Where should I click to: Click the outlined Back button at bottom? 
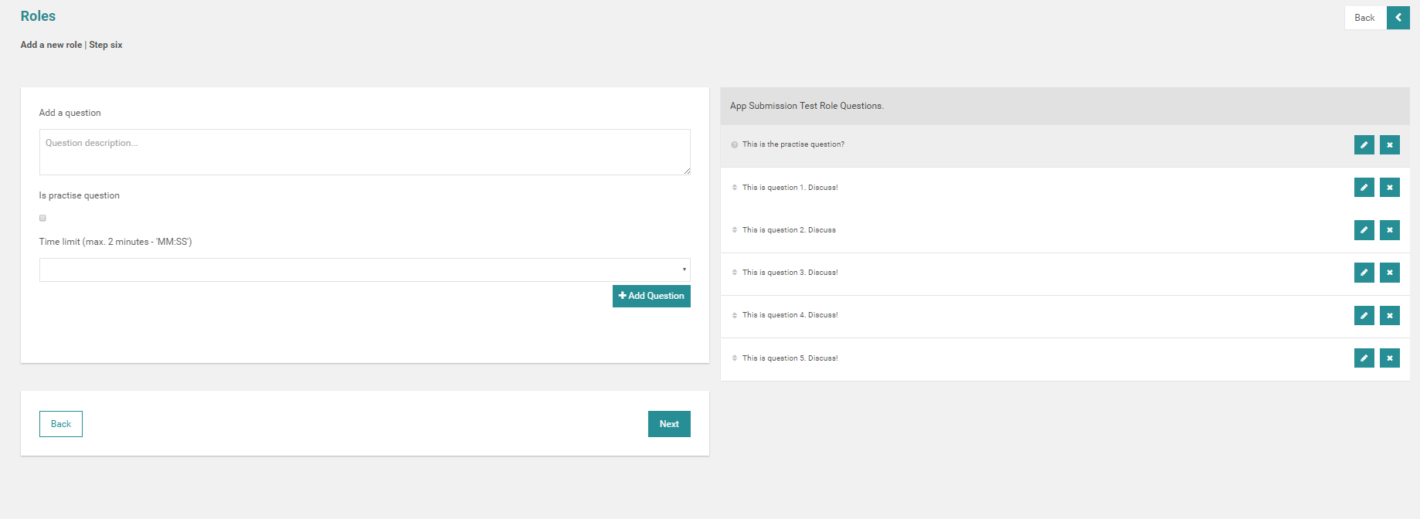click(x=61, y=424)
